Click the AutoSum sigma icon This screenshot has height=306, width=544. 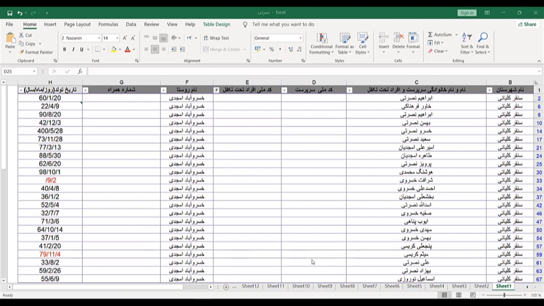coord(431,35)
